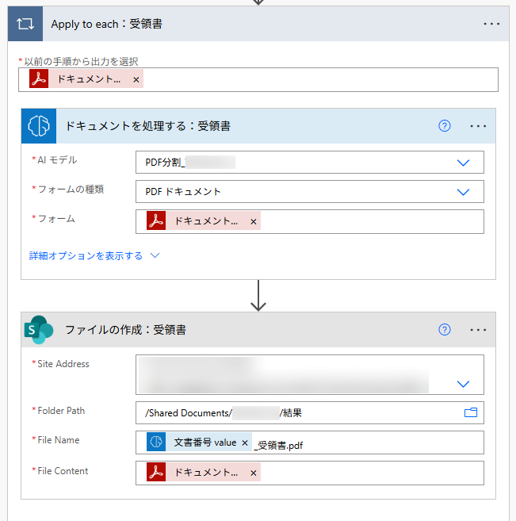Remove the document token from File Content

click(254, 473)
